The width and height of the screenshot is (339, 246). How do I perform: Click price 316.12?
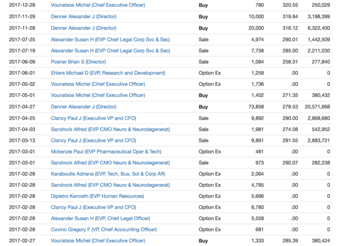290,28
